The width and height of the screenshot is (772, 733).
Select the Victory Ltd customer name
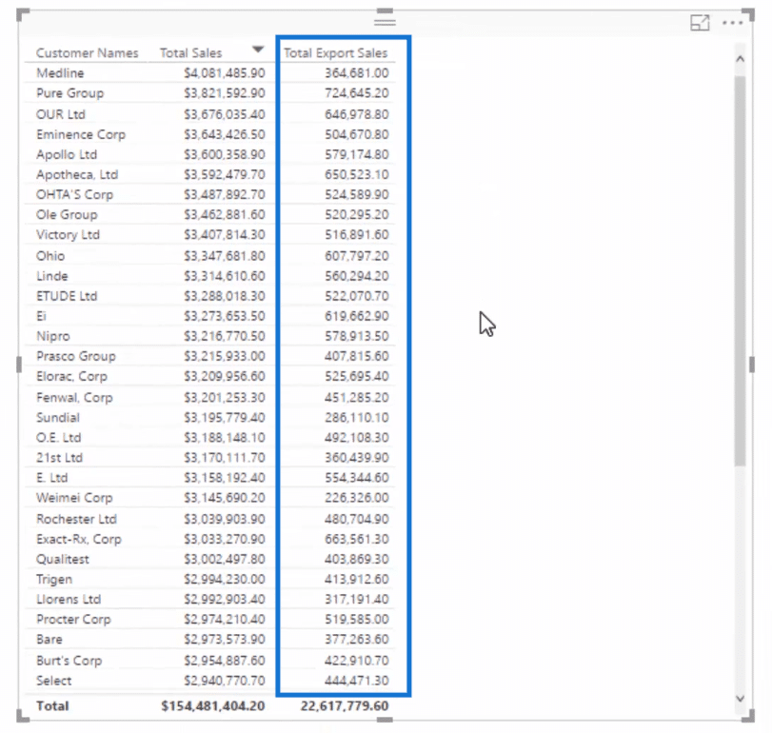point(68,235)
